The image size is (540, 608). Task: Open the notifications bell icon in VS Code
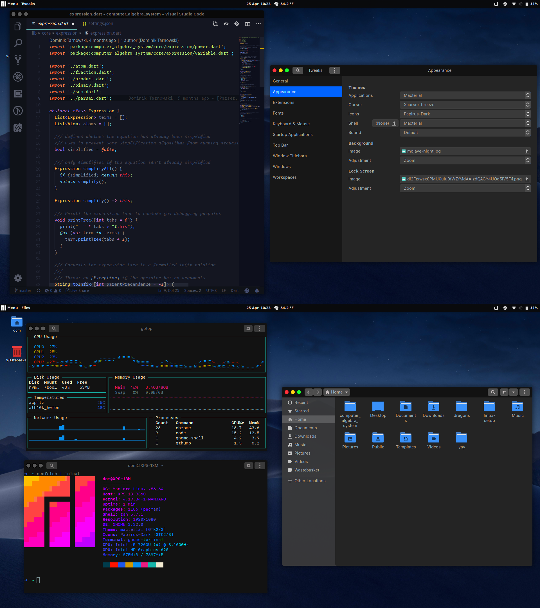(257, 290)
